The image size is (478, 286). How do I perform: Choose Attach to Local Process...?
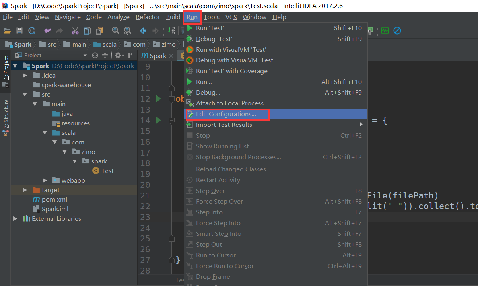coord(276,103)
